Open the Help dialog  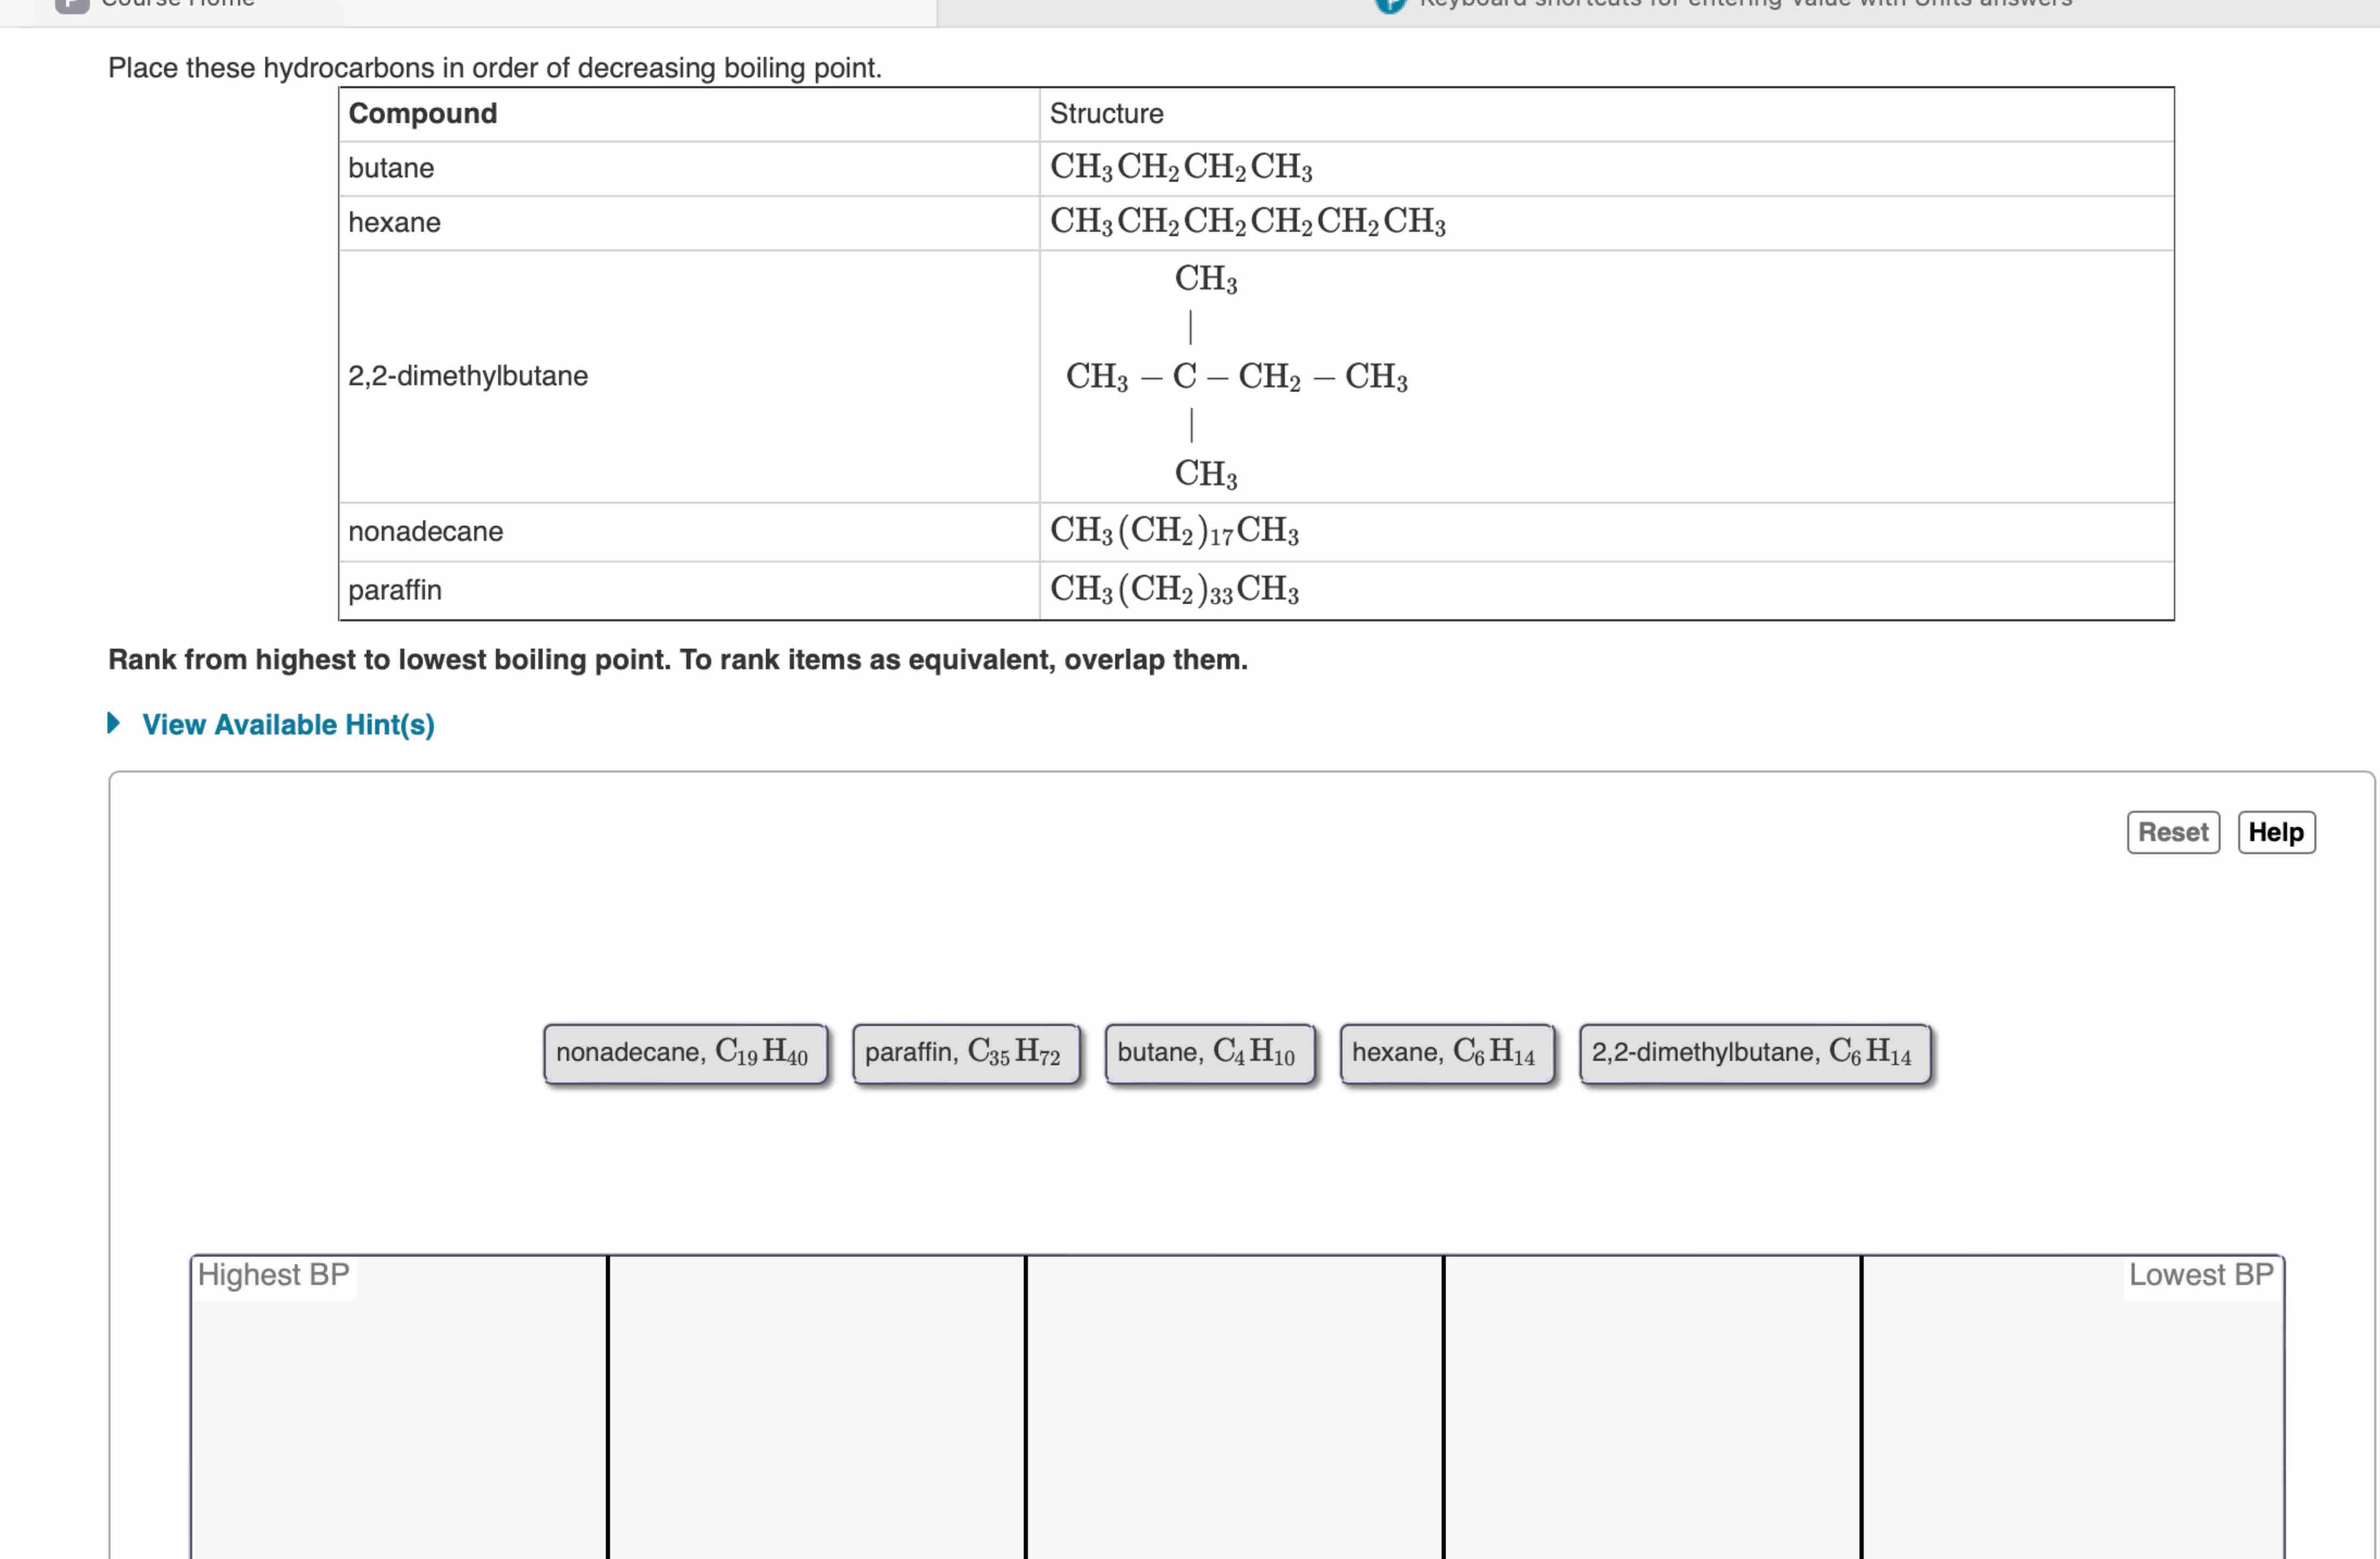tap(2277, 831)
